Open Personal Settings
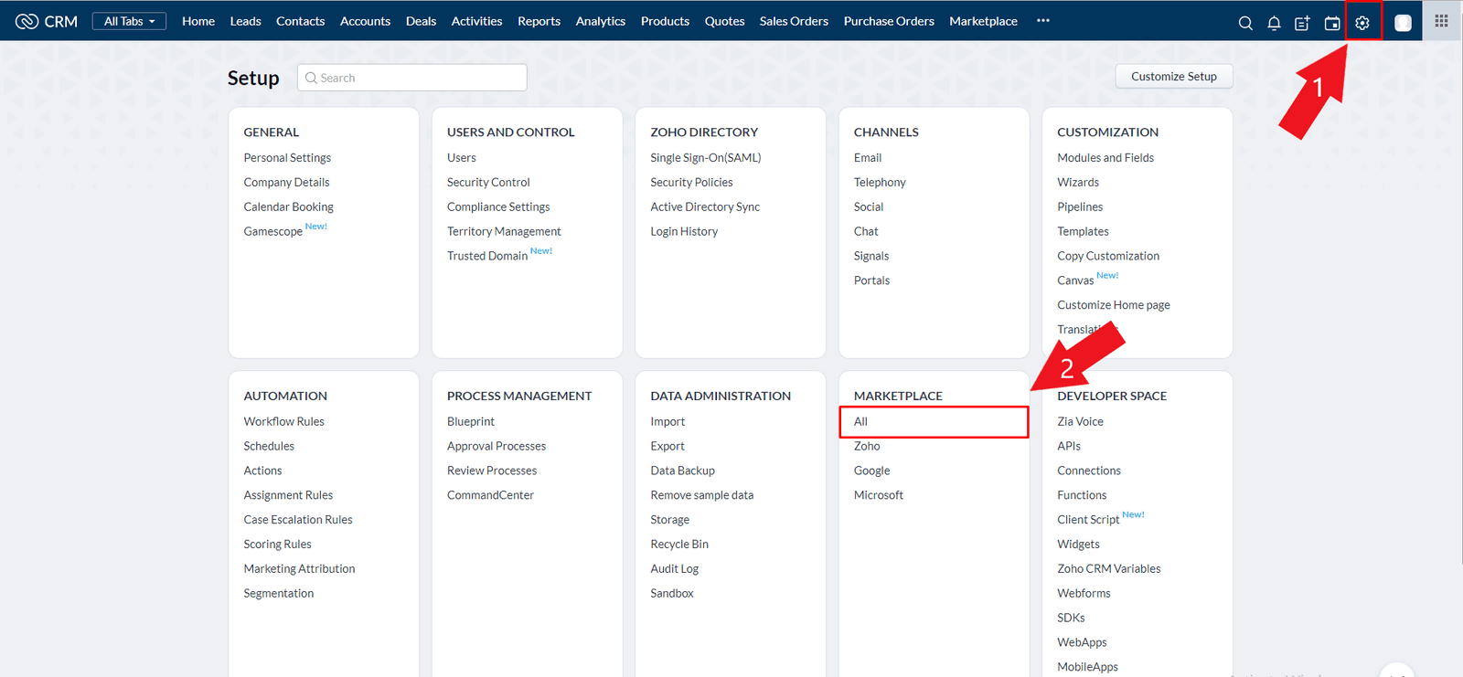Image resolution: width=1463 pixels, height=677 pixels. point(287,158)
